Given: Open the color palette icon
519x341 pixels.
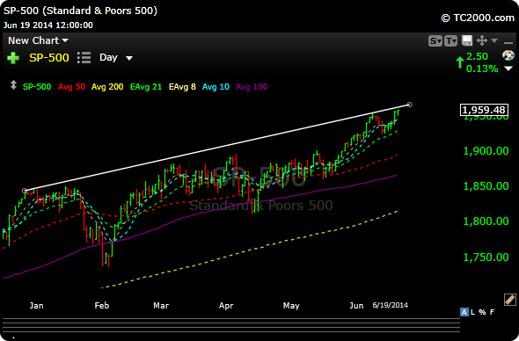Looking at the screenshot, I should pos(508,55).
